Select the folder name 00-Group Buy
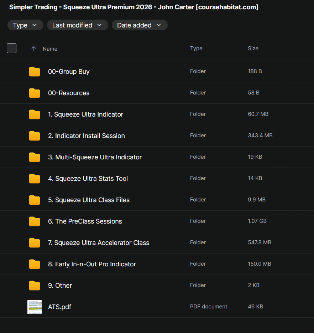 69,72
